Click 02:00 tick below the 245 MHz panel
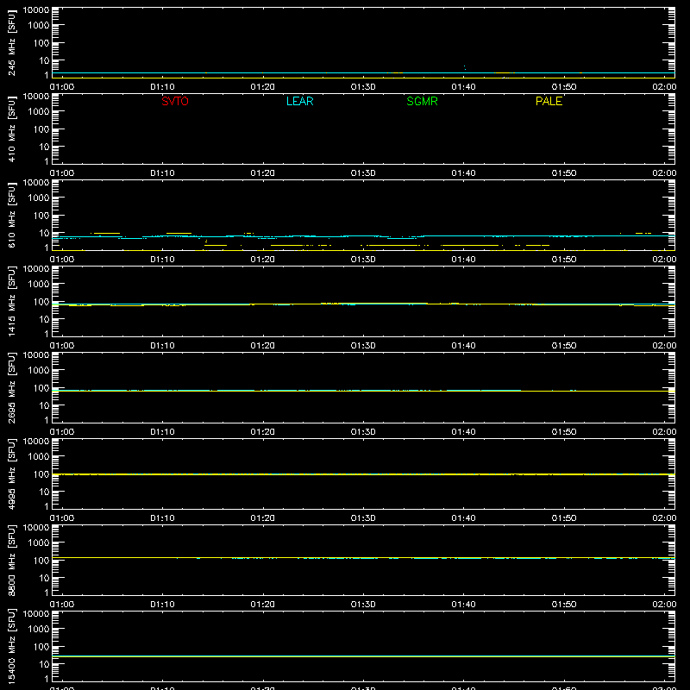 pyautogui.click(x=664, y=87)
